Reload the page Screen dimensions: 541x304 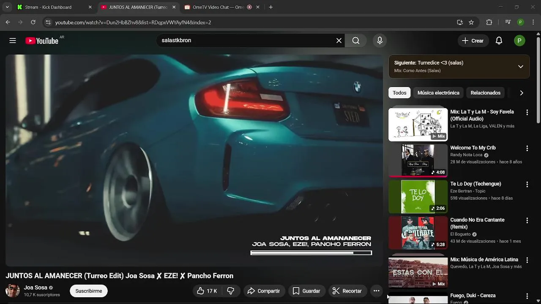pos(33,22)
